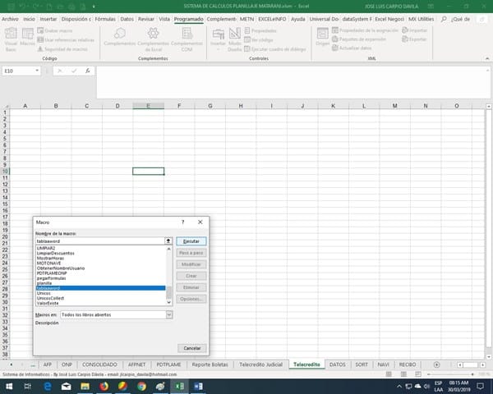The height and width of the screenshot is (394, 493).
Task: Open the Macros ribbon icon
Action: (x=28, y=36)
